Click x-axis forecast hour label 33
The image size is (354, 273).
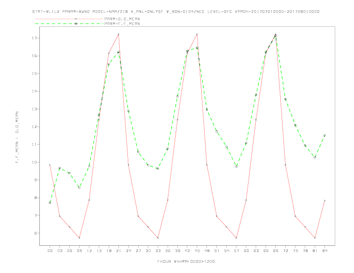[x=158, y=251]
